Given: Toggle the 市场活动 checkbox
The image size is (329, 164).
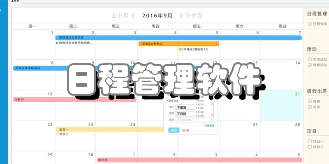Looking at the screenshot, I should point(310,59).
